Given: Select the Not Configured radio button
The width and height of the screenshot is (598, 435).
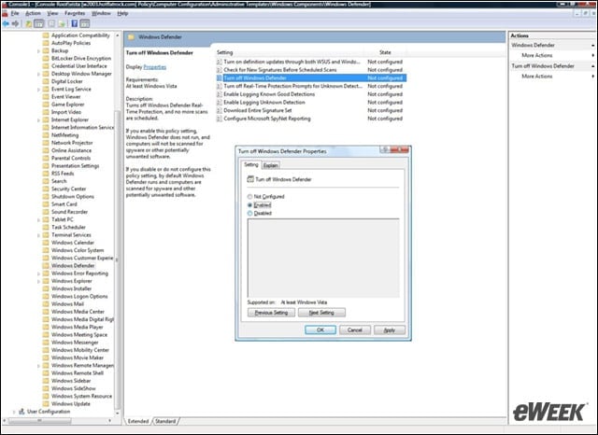Looking at the screenshot, I should click(249, 197).
